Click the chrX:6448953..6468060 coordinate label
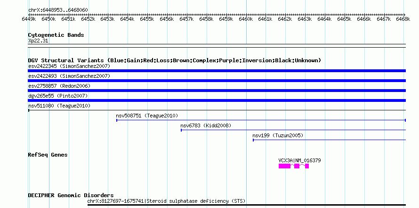The image size is (419, 208). pyautogui.click(x=58, y=10)
